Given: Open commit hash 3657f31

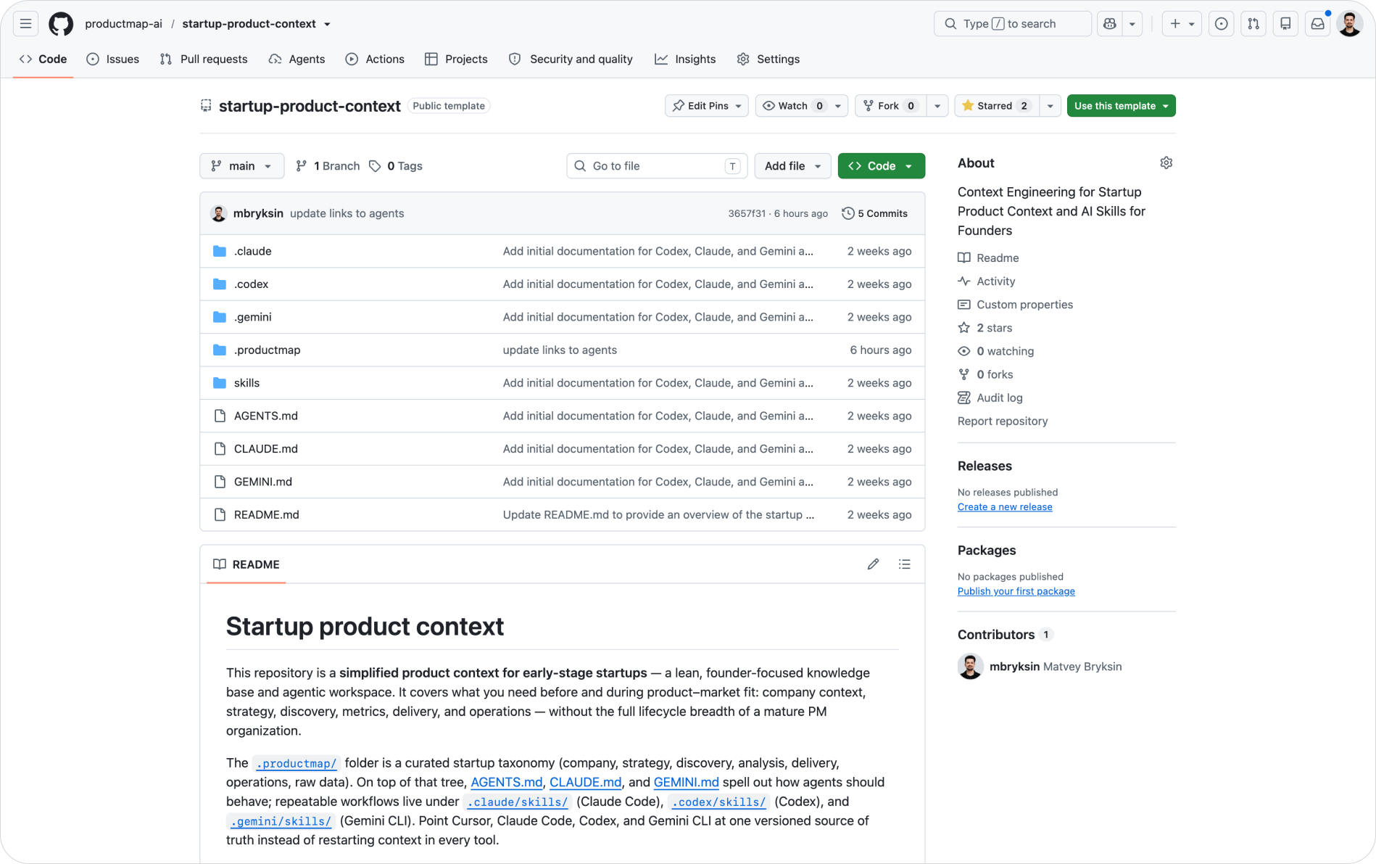Looking at the screenshot, I should (747, 213).
